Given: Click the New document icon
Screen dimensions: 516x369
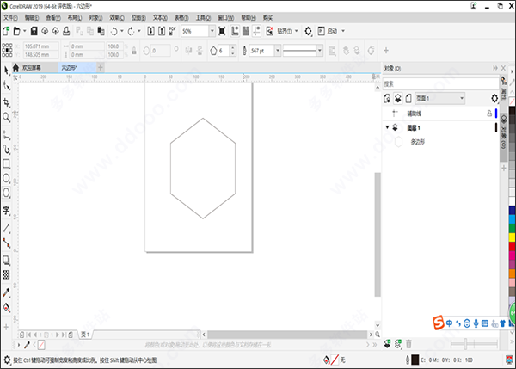Looking at the screenshot, I should pos(6,31).
